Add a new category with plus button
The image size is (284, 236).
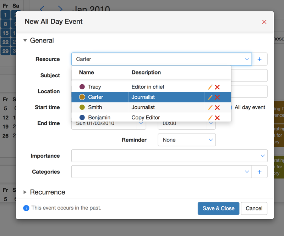click(260, 172)
